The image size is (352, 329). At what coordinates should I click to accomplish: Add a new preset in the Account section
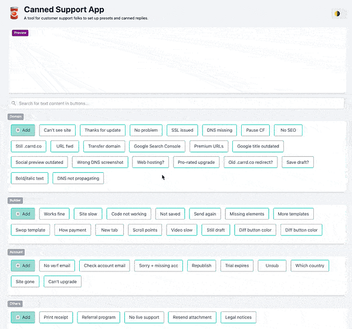click(23, 266)
